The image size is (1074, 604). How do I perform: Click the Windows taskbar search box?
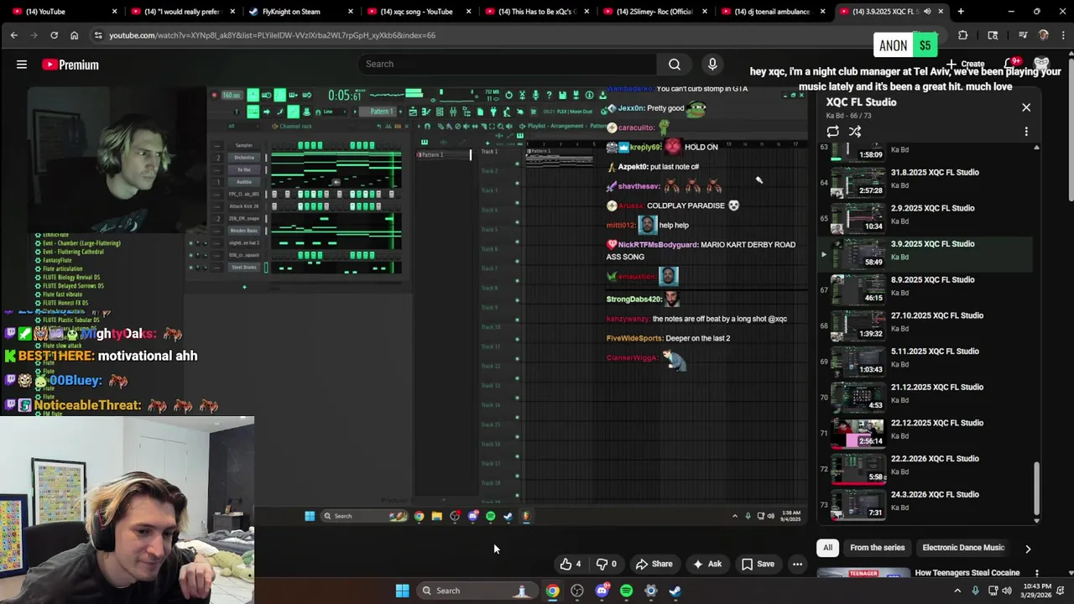(x=477, y=591)
